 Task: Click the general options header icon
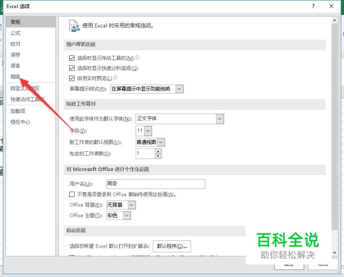click(74, 26)
